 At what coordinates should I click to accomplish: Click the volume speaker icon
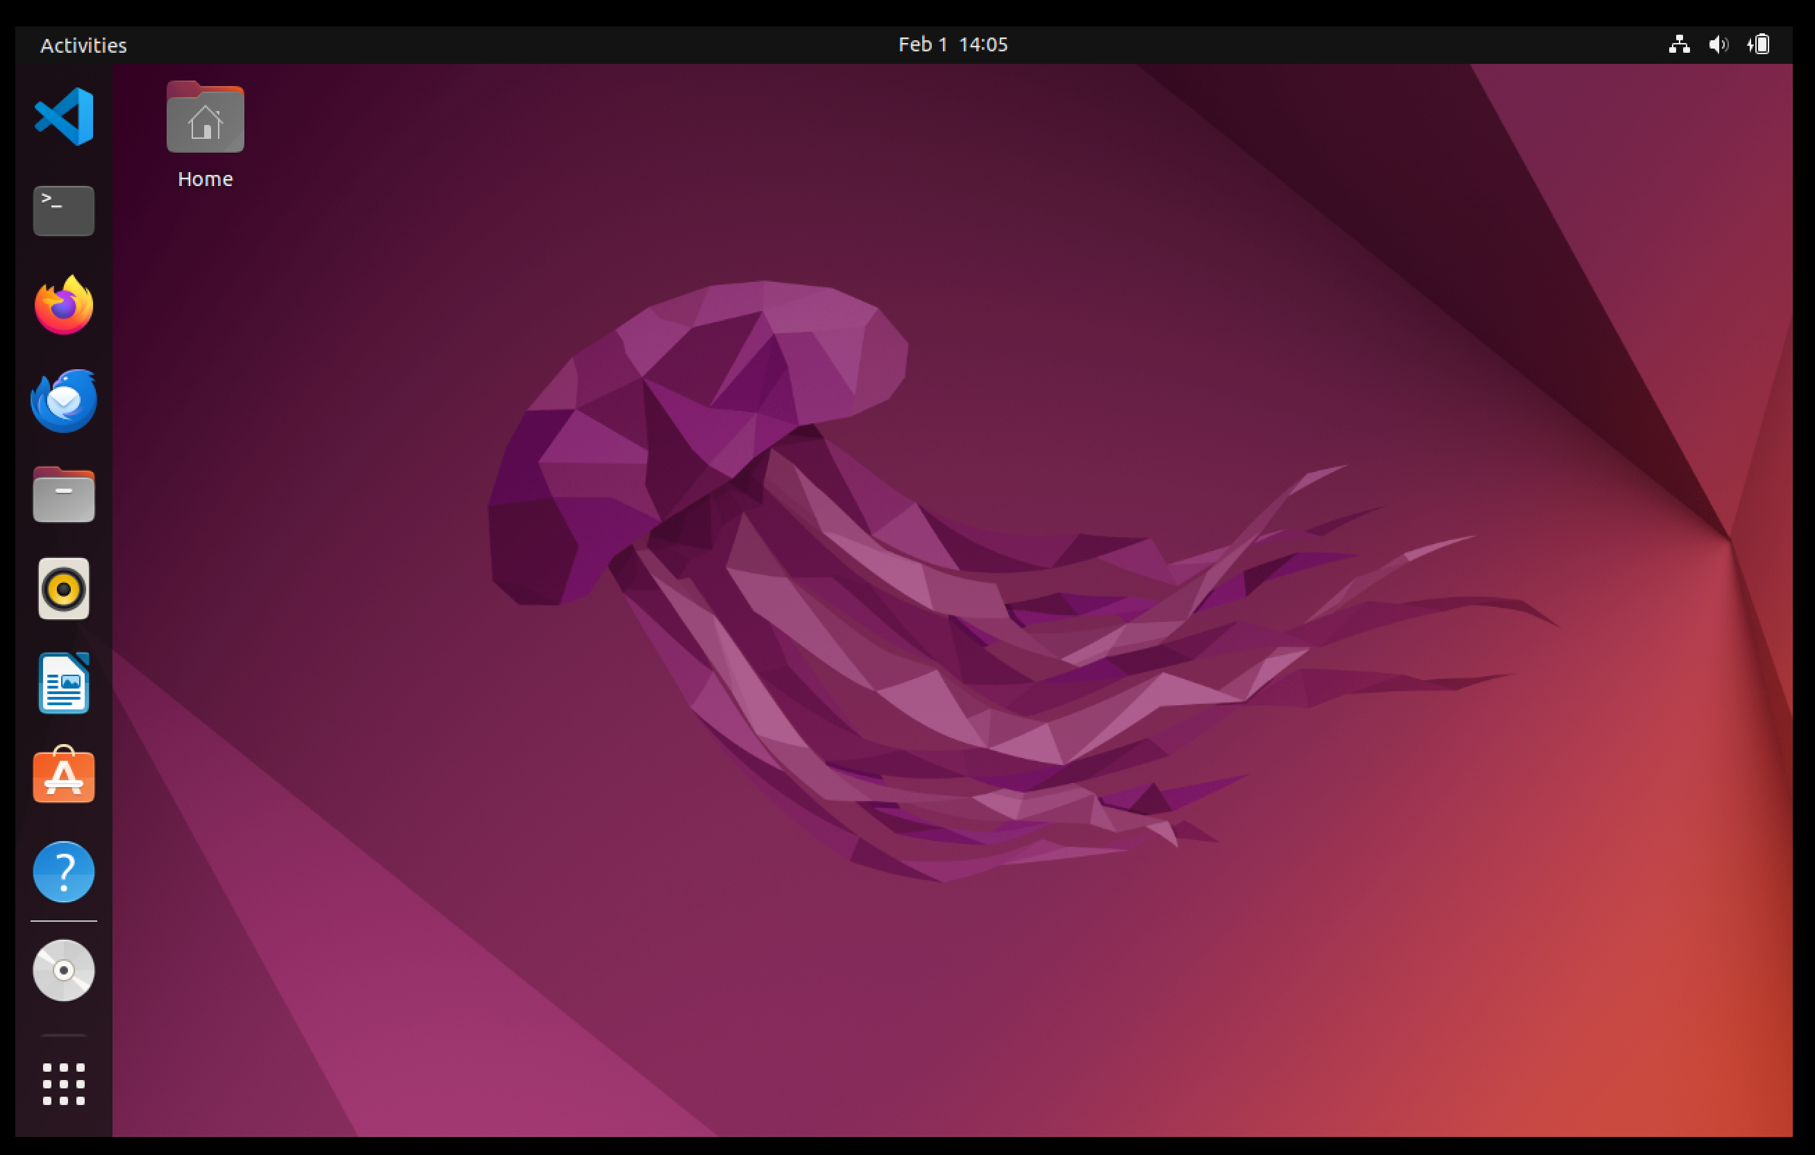point(1718,45)
